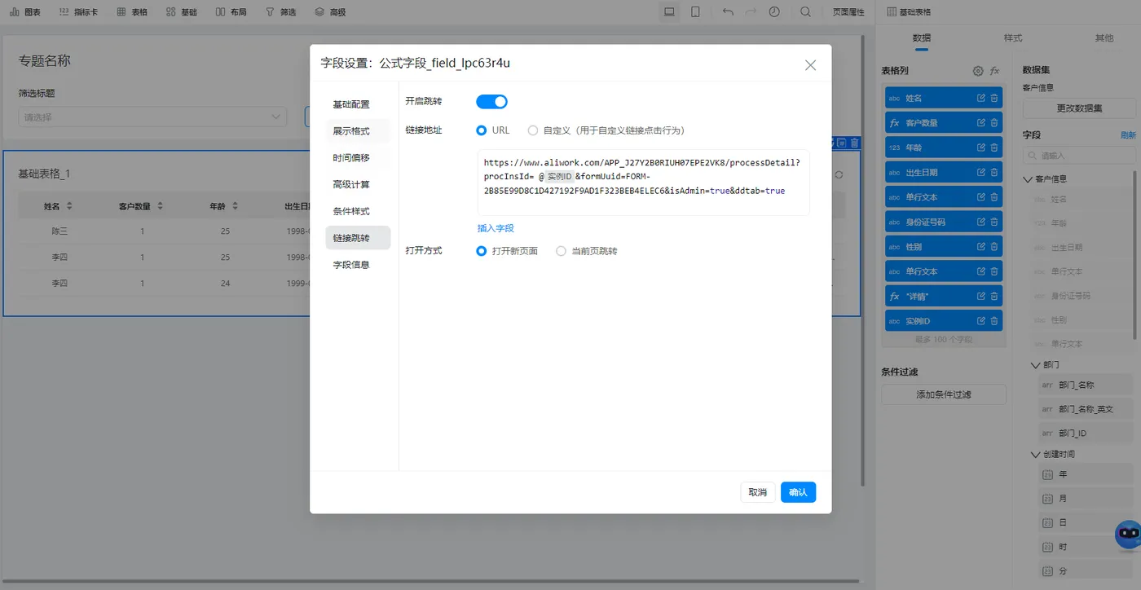This screenshot has width=1141, height=590.
Task: Toggle the 开启跳转 switch off
Action: click(491, 102)
